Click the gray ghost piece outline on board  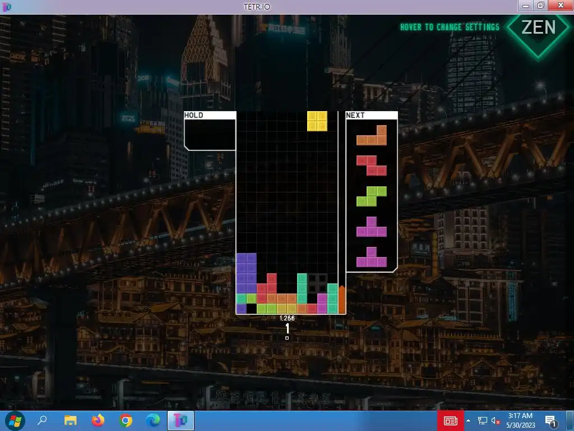317,283
